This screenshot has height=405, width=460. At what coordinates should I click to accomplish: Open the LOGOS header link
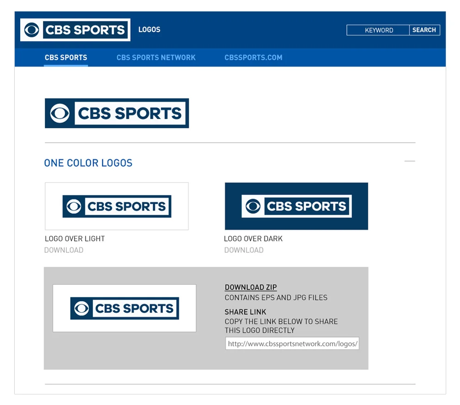tap(149, 29)
